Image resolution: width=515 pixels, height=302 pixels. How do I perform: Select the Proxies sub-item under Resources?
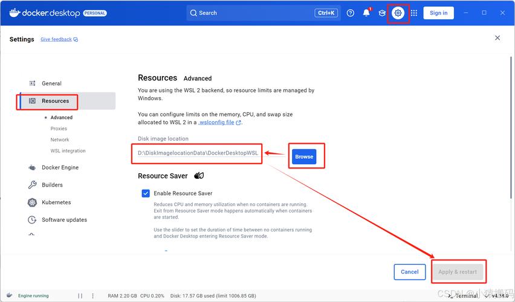59,129
